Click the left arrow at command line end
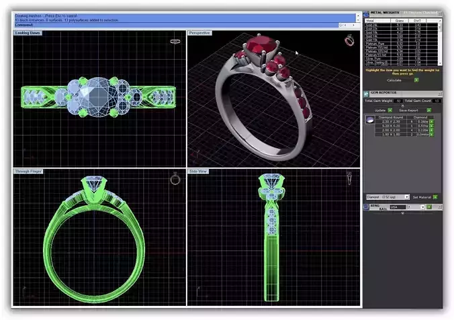The height and width of the screenshot is (320, 454). tap(345, 25)
